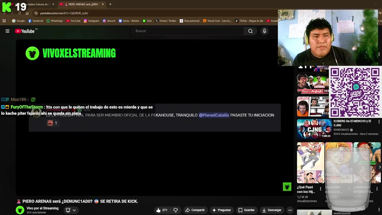Like the video with 271 likes
The image size is (382, 215).
point(161,210)
